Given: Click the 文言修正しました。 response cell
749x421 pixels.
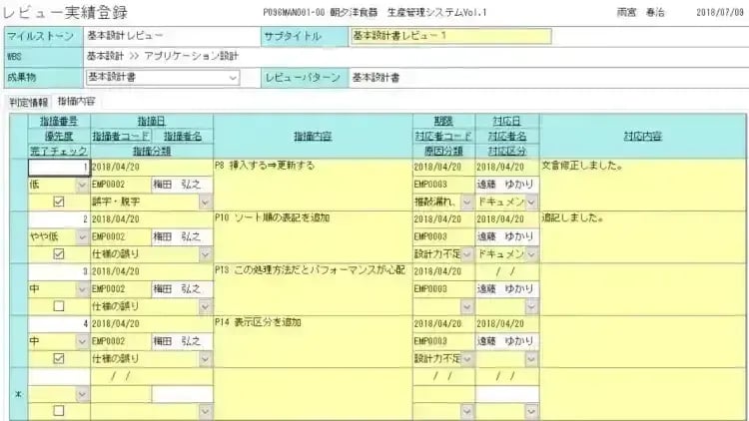Looking at the screenshot, I should coord(641,184).
